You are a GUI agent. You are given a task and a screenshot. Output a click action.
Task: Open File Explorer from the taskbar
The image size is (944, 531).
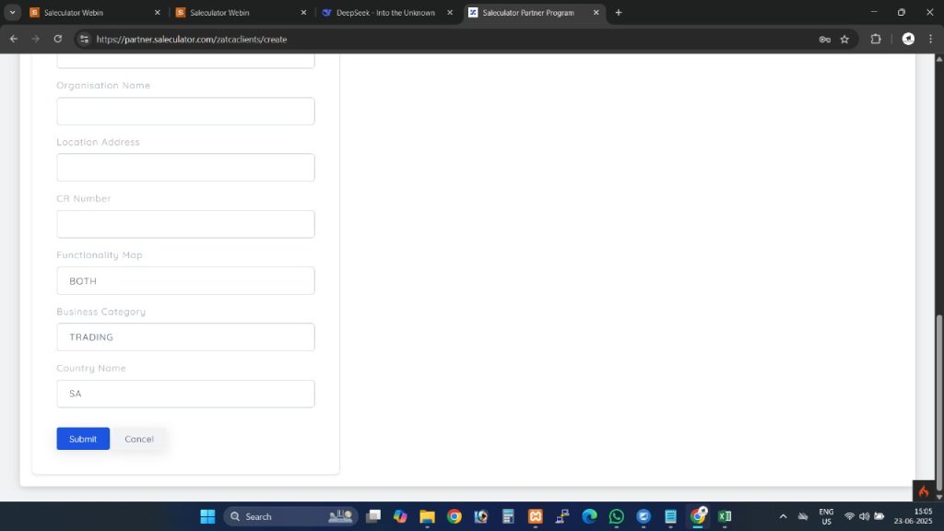pyautogui.click(x=428, y=516)
